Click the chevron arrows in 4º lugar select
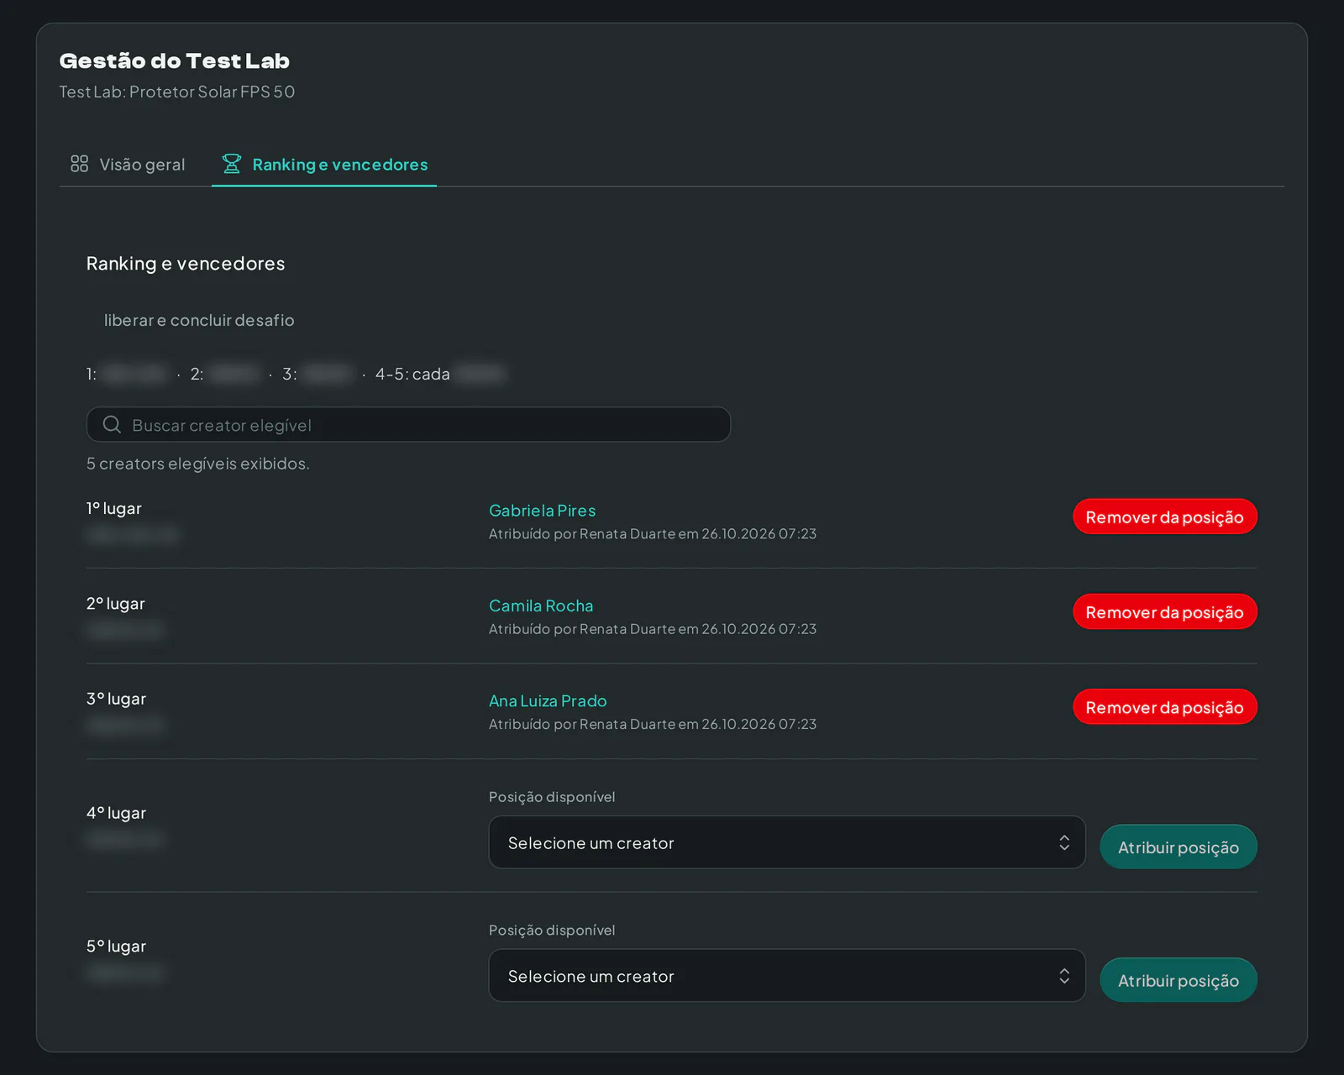 (1064, 842)
